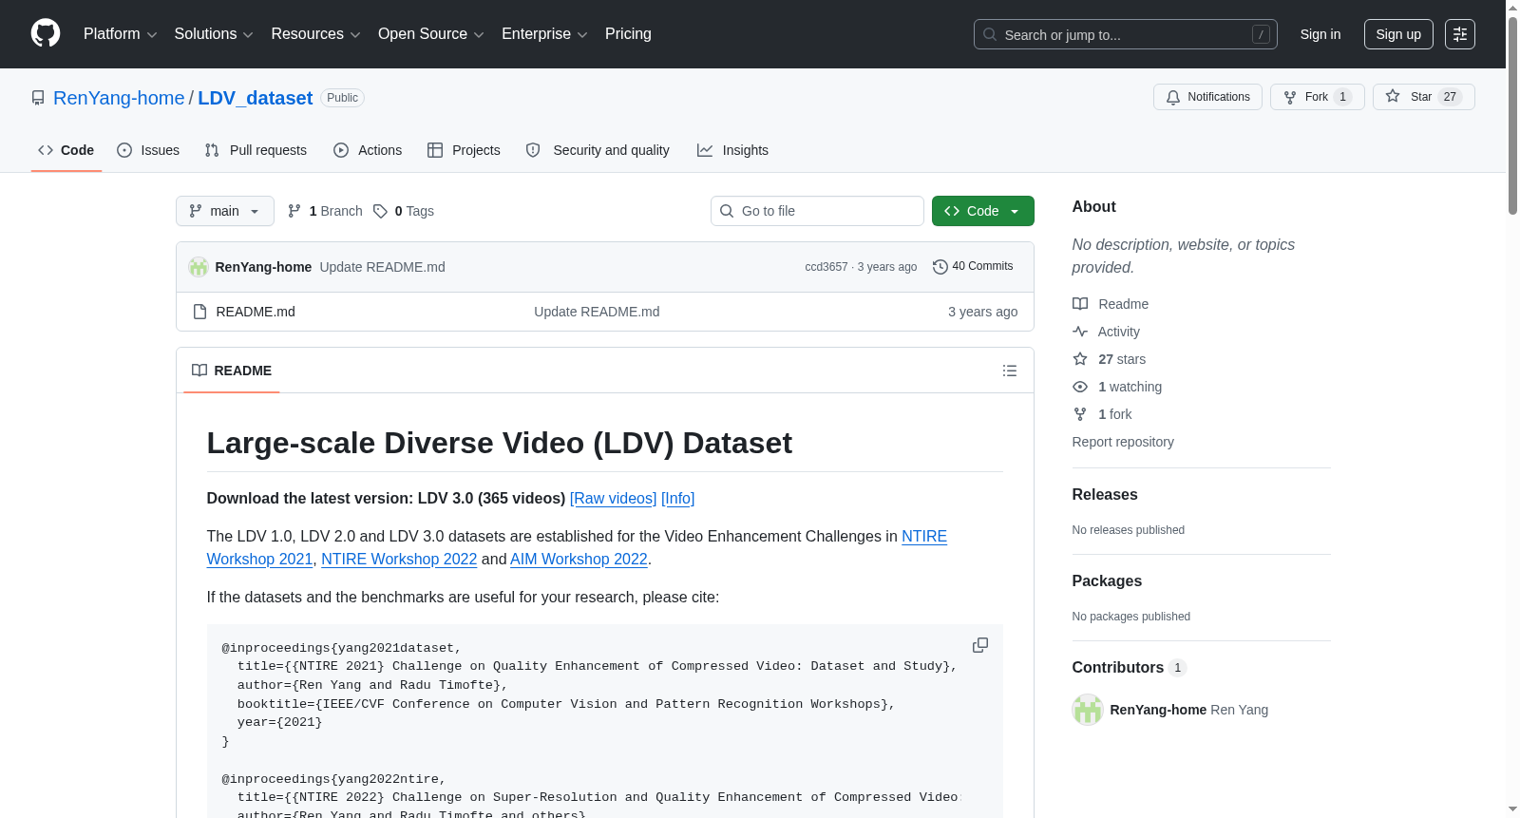Screen dimensions: 1520x818
Task: Open the NTIRE Workshop 2022 link
Action: tap(399, 560)
